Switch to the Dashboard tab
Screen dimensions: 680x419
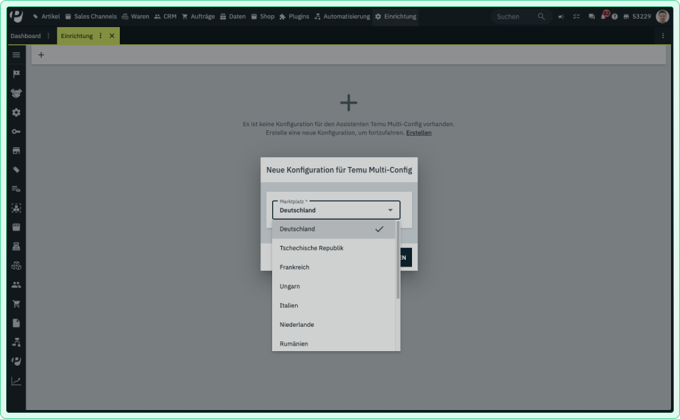point(26,36)
